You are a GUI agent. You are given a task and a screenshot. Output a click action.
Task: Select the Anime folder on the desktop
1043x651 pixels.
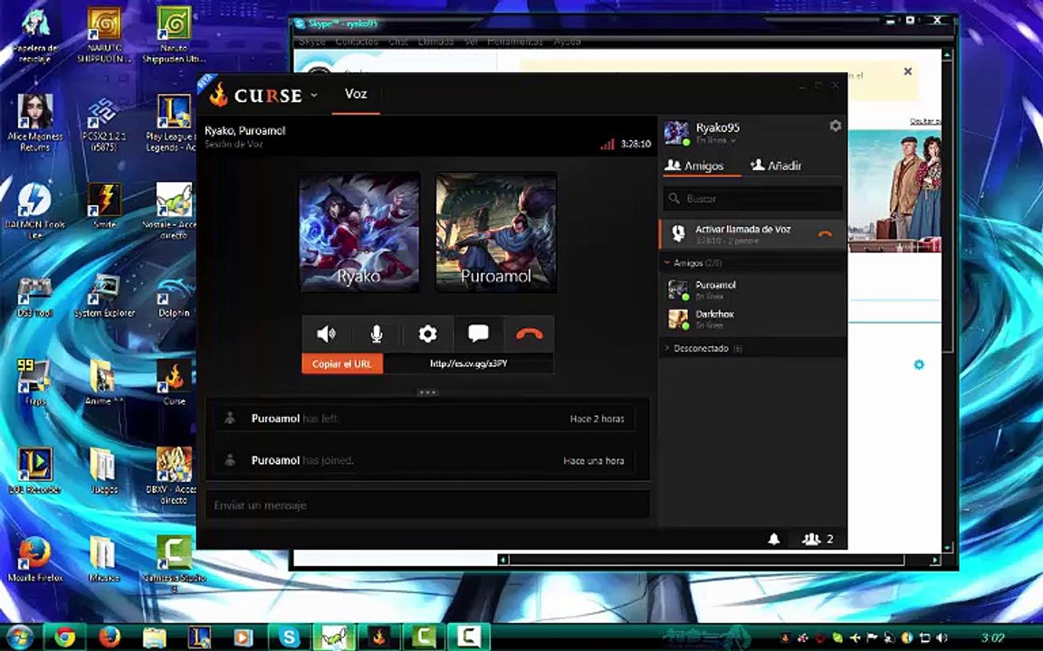104,382
